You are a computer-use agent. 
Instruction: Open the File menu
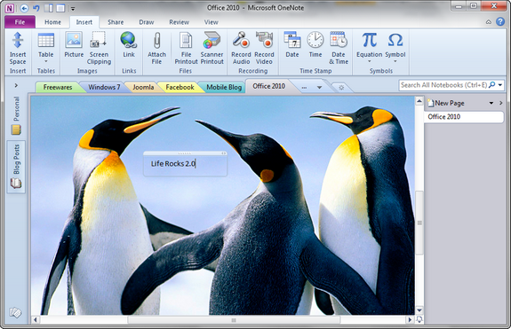tap(20, 22)
